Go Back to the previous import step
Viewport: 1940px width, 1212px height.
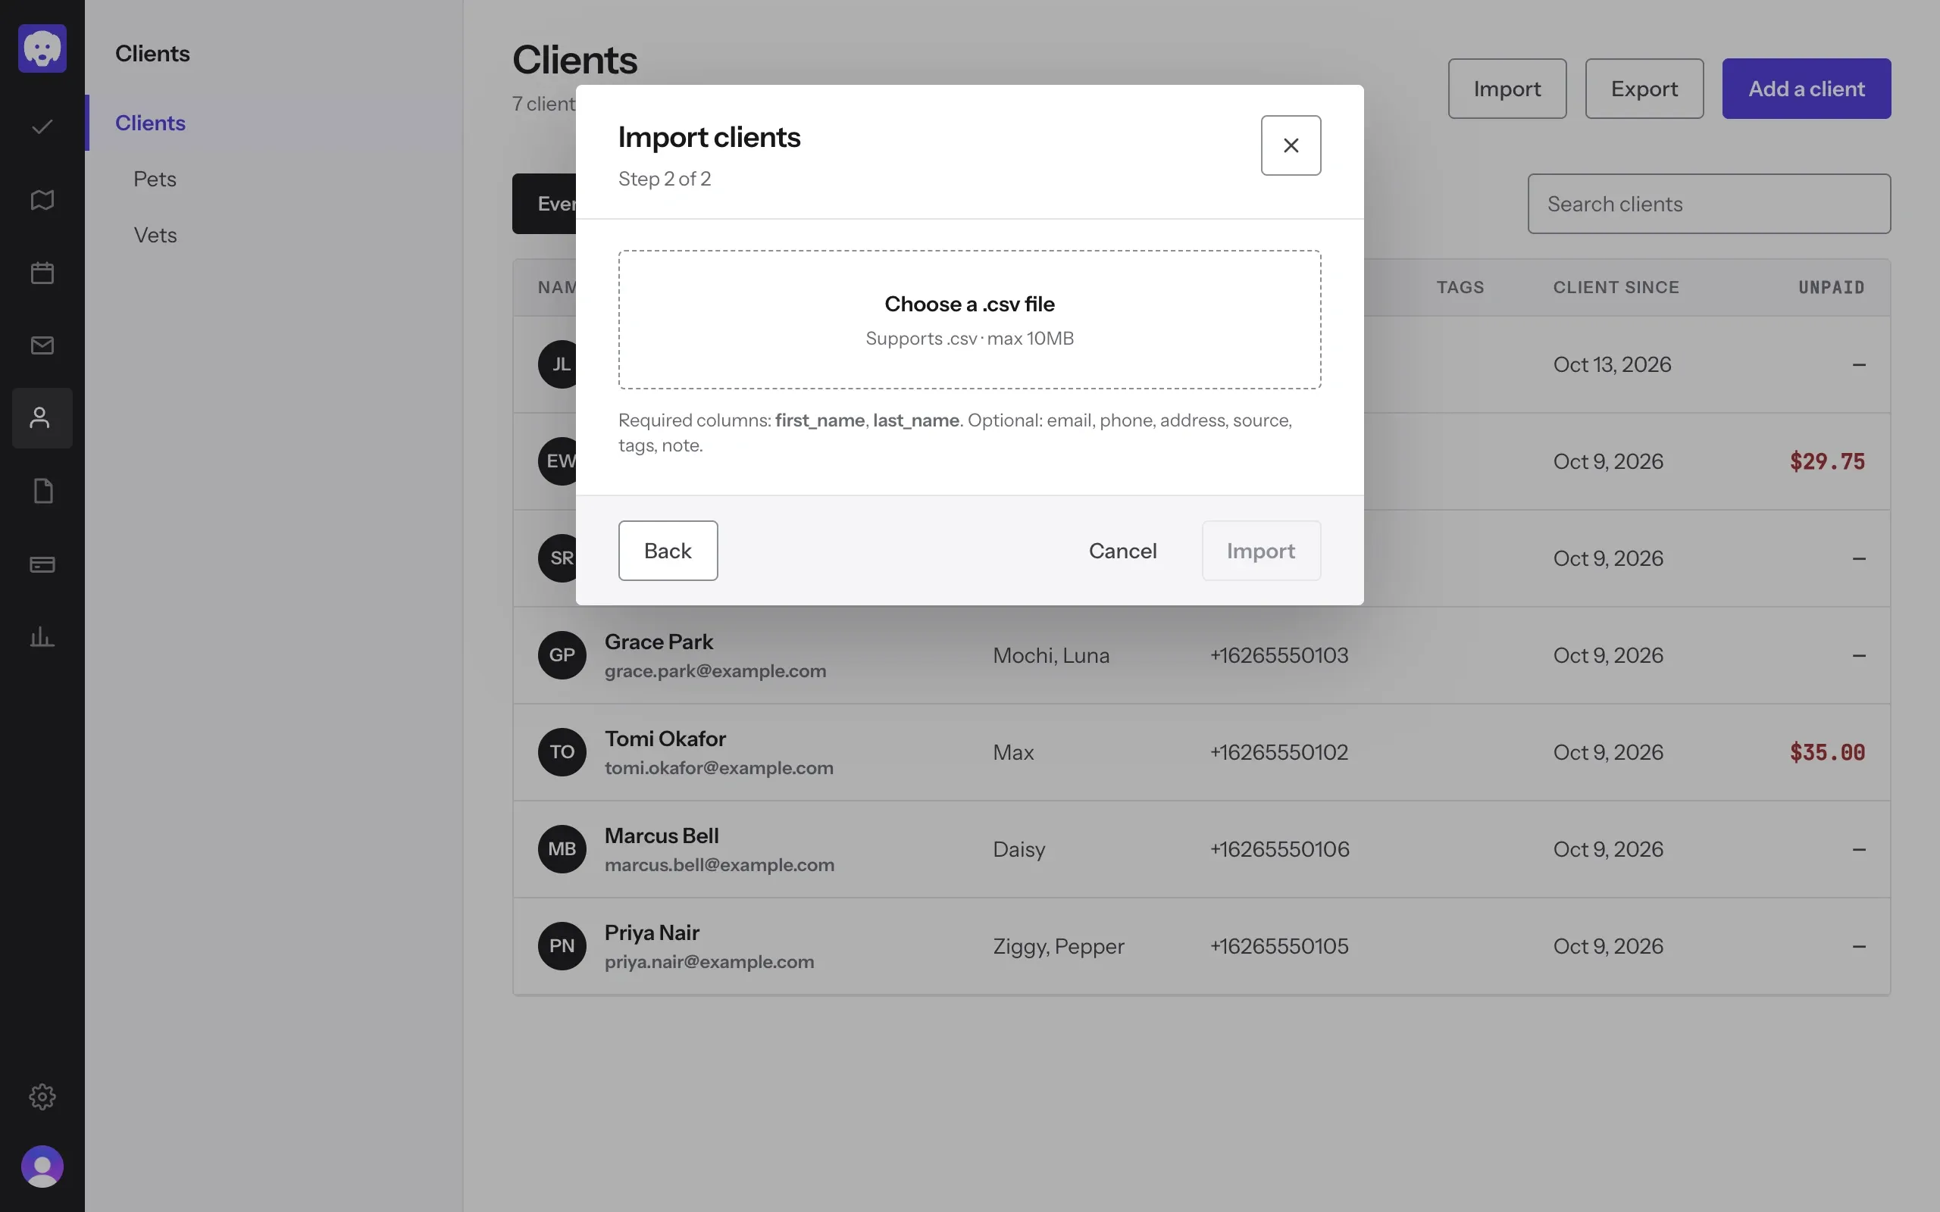pos(668,551)
